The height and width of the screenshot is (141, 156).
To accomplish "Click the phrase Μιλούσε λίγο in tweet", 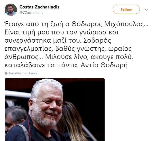I will coord(66,57).
